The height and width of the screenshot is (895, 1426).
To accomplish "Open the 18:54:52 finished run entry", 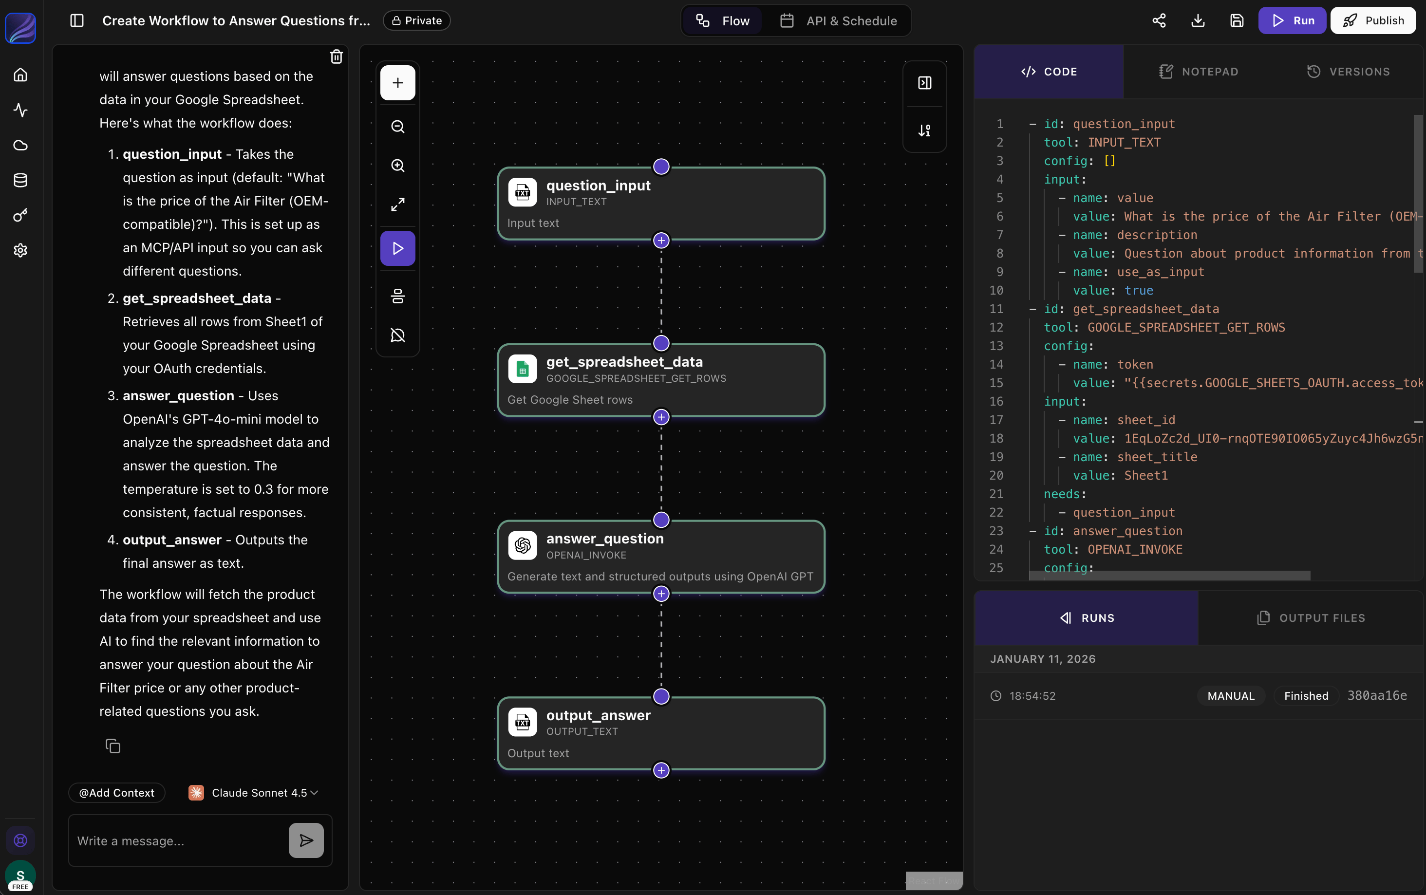I will point(1198,696).
